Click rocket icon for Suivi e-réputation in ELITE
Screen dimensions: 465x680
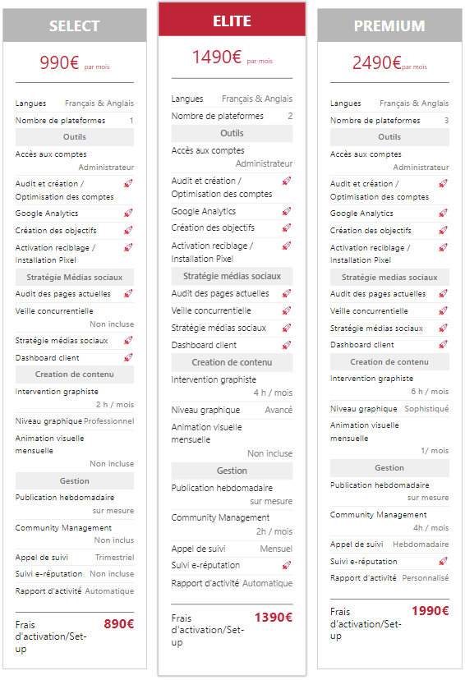[x=287, y=565]
